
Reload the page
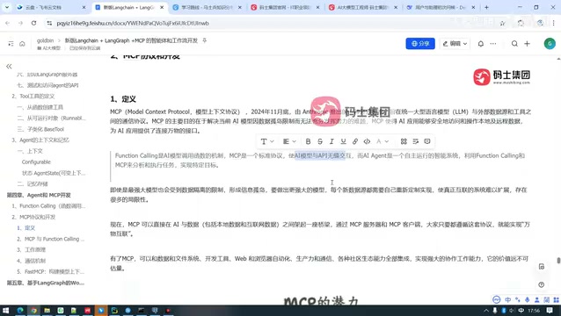point(33,23)
